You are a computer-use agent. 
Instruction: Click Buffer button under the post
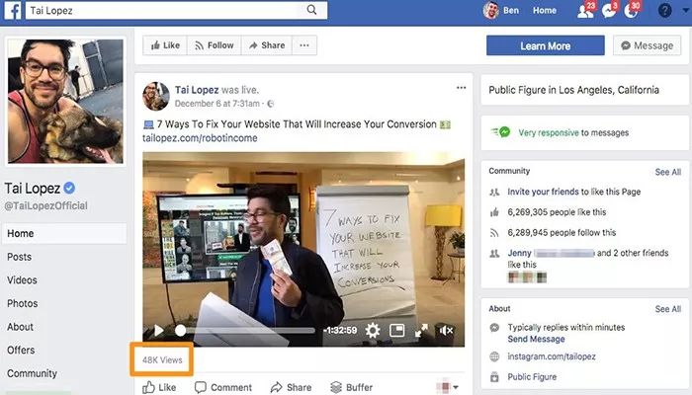[352, 387]
